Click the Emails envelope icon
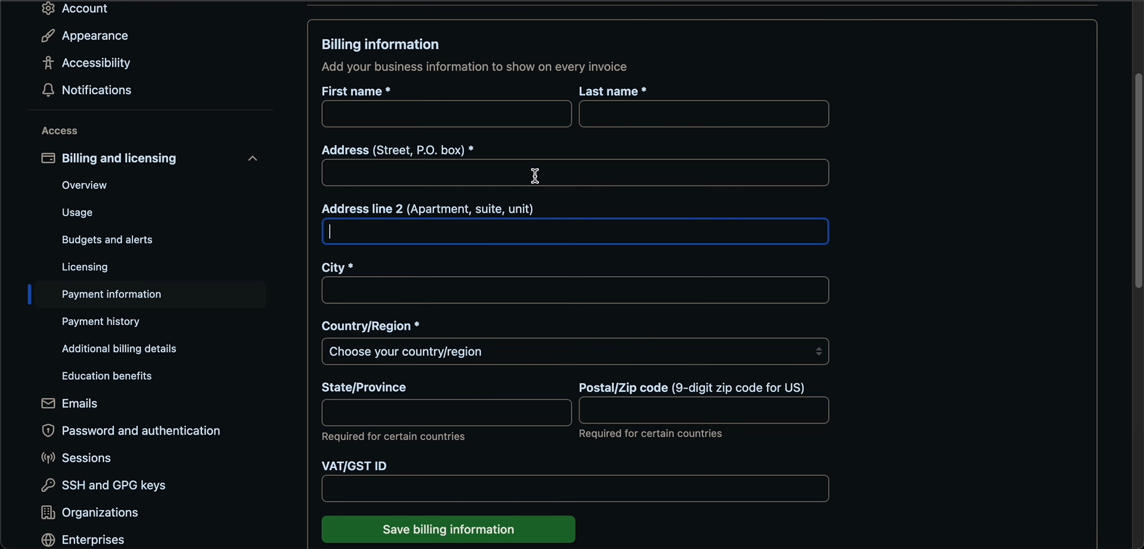 click(x=48, y=404)
